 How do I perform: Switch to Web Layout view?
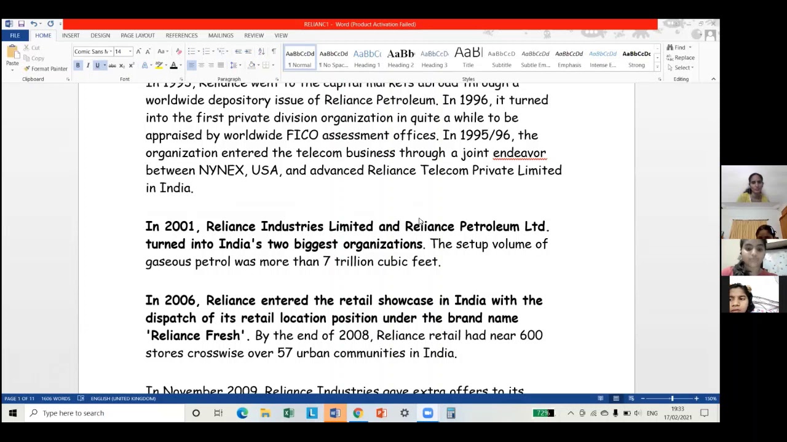[631, 398]
